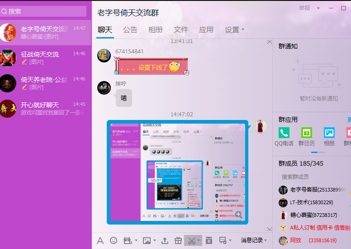Click the search magnifier icon in sidebar
351x249 pixels.
[x=4, y=11]
